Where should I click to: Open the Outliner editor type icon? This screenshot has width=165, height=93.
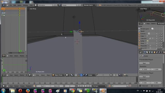141,24
